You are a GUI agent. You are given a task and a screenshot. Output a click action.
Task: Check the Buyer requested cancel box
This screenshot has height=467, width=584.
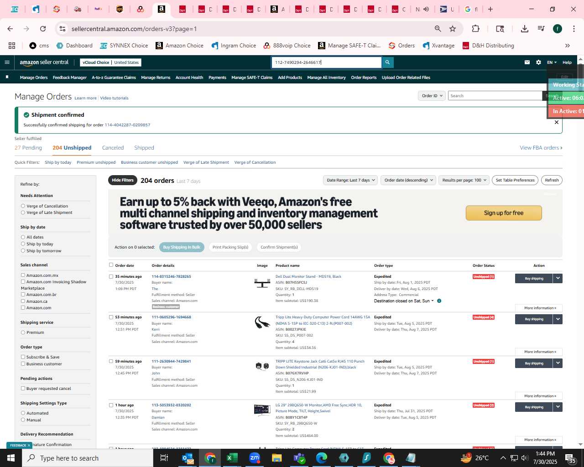23,389
